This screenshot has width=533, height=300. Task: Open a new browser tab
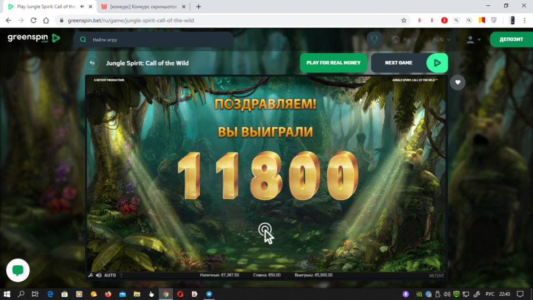coord(198,6)
